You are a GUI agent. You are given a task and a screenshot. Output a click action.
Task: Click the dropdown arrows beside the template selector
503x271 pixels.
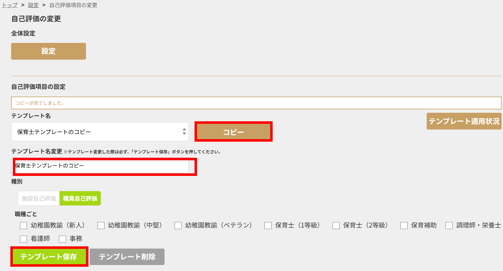pos(184,131)
